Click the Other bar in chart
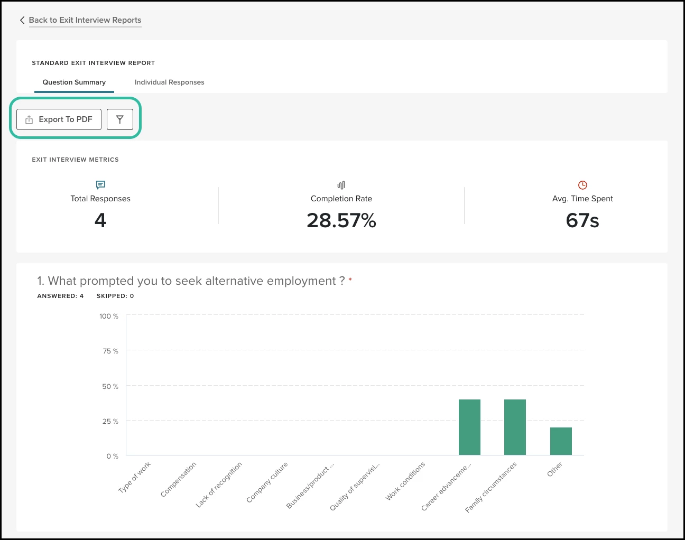 pos(561,441)
